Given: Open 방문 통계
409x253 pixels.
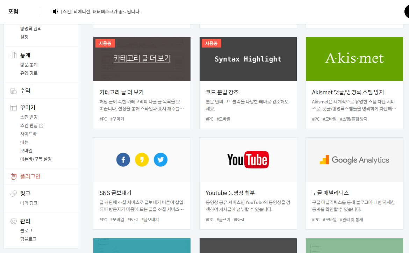Looking at the screenshot, I should pyautogui.click(x=29, y=65).
